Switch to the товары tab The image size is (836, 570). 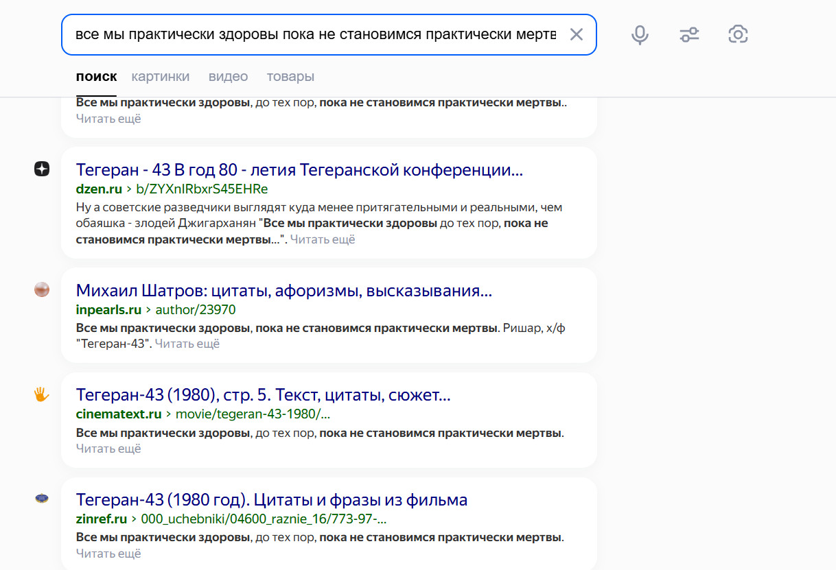(x=290, y=76)
